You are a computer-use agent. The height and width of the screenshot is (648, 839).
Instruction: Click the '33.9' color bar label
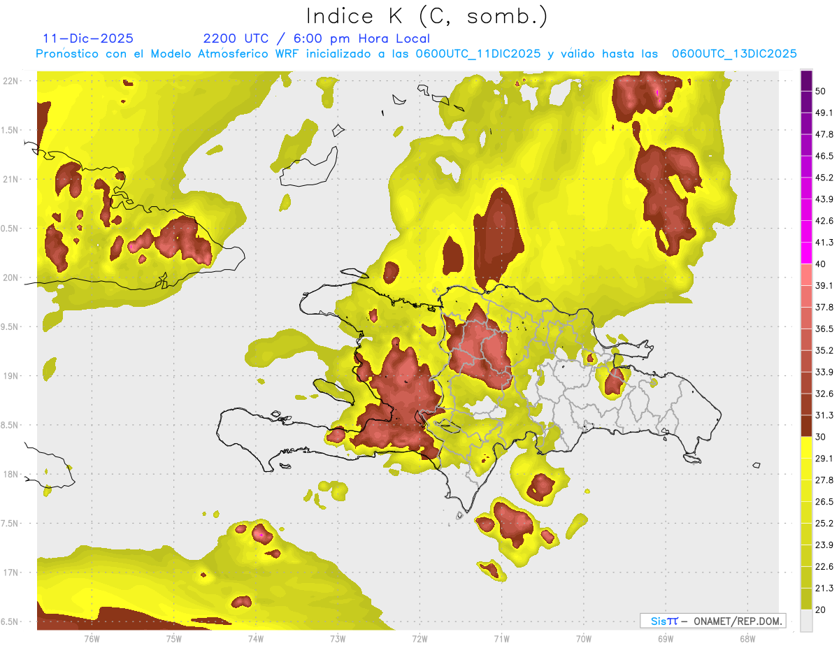click(x=824, y=372)
